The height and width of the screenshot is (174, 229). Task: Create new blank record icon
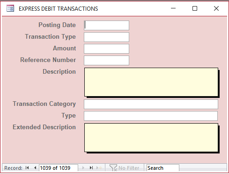click(x=99, y=168)
